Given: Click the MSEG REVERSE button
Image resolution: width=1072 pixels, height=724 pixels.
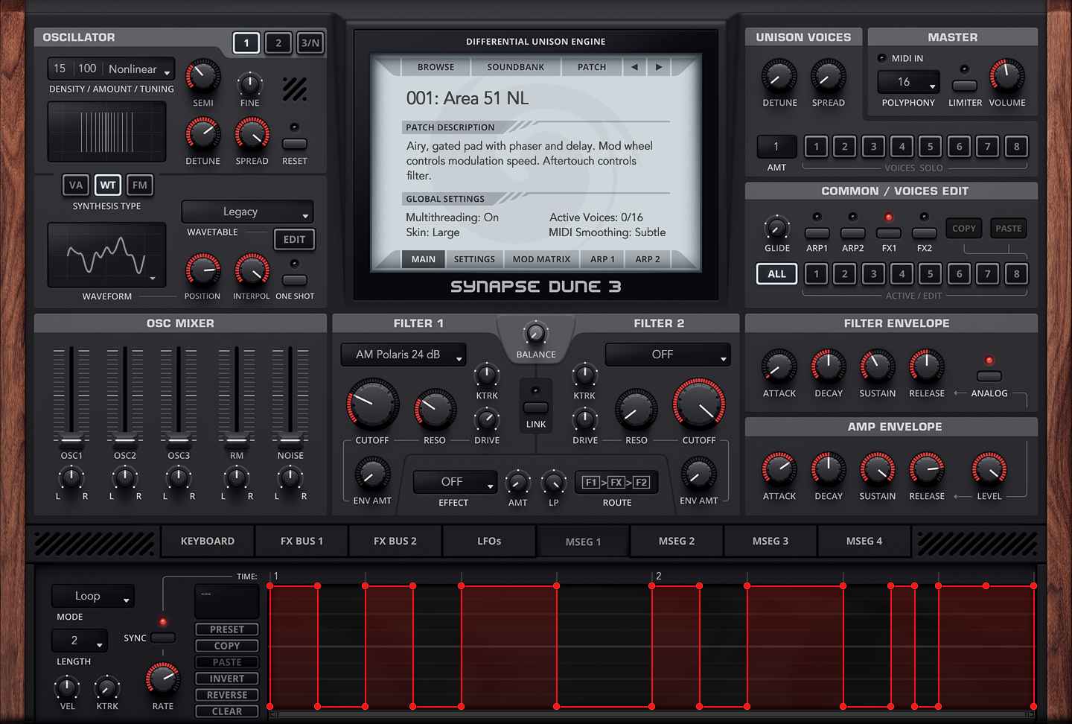Looking at the screenshot, I should pyautogui.click(x=227, y=695).
